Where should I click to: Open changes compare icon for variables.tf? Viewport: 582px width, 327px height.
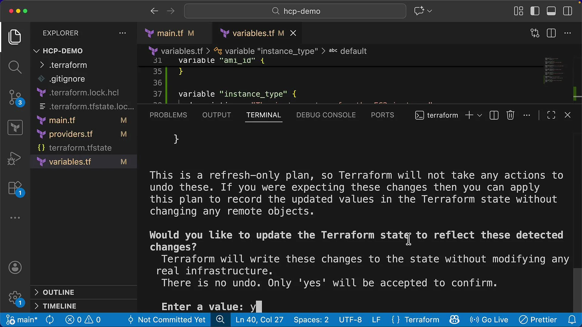(535, 33)
